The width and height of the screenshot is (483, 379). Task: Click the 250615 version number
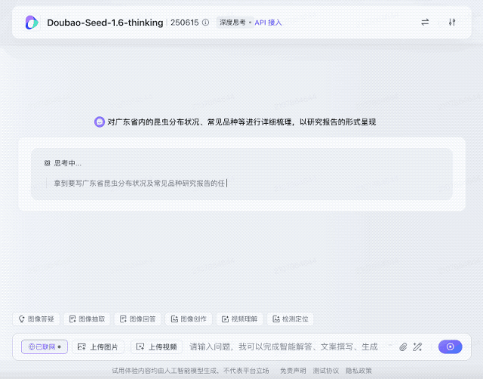(x=184, y=23)
